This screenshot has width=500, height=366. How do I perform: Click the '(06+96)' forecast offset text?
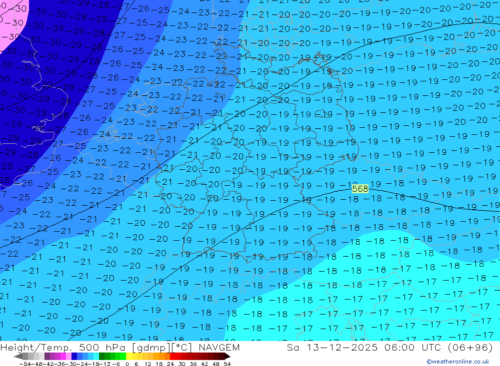click(x=470, y=347)
